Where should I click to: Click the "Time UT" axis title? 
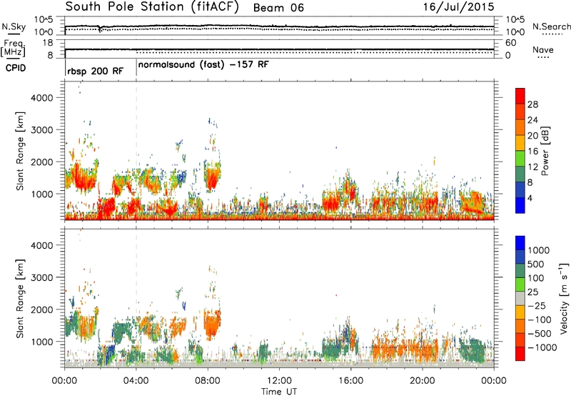coord(279,392)
